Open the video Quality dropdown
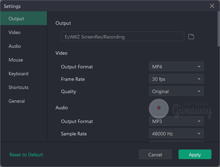Screen dimensions: 220x167 click(x=176, y=91)
